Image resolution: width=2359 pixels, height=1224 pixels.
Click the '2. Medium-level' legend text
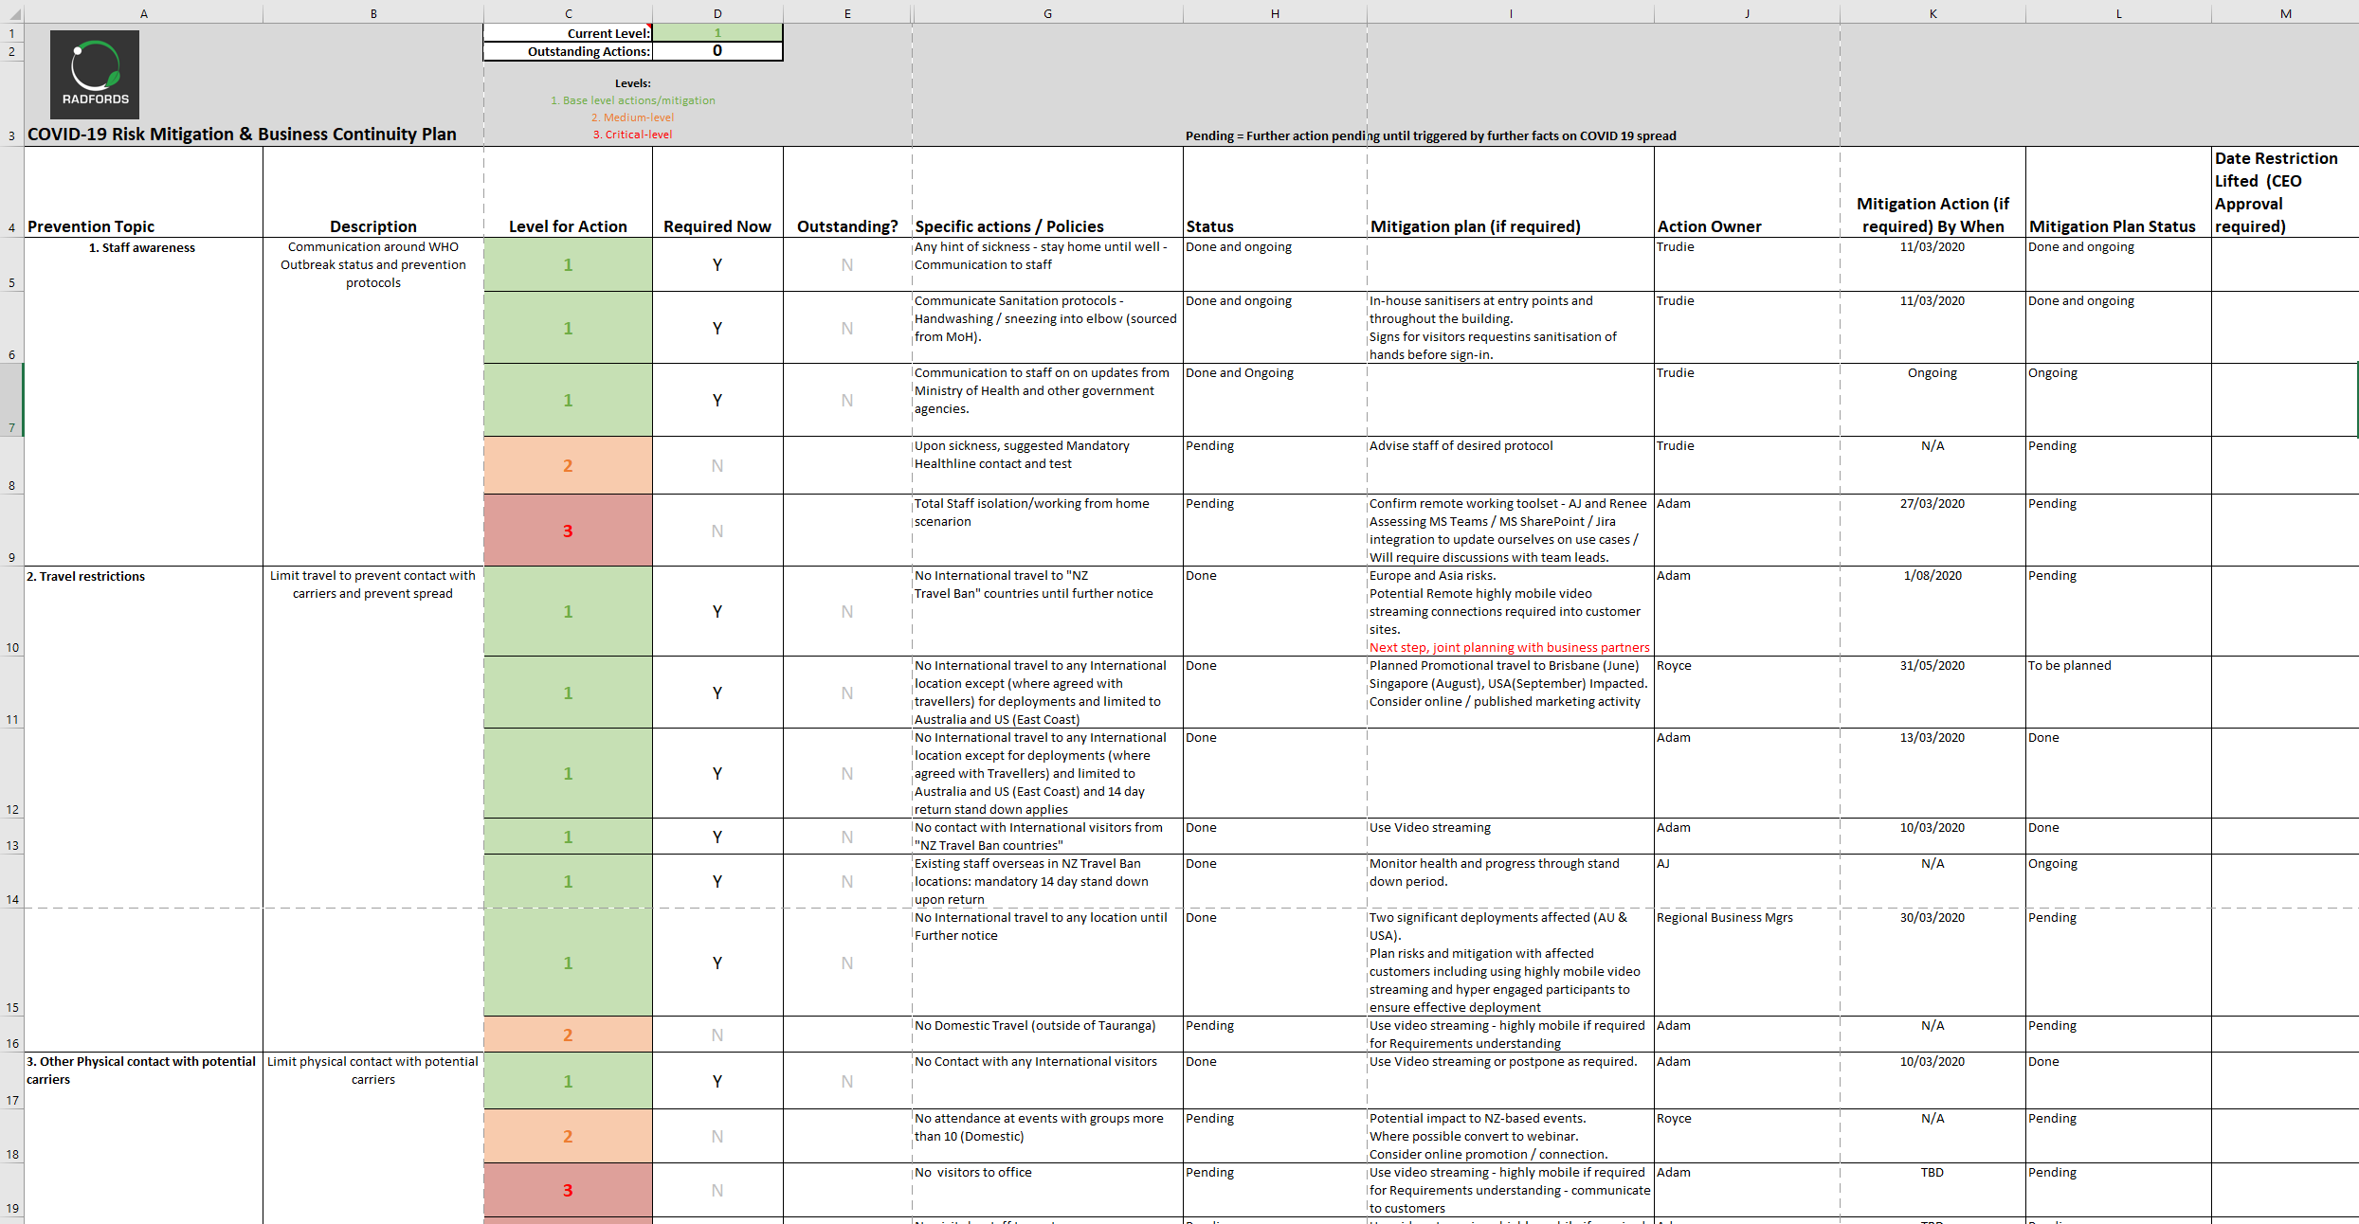(632, 117)
